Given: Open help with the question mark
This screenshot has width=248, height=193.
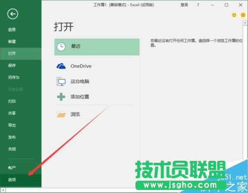Looking at the screenshot, I should 198,5.
